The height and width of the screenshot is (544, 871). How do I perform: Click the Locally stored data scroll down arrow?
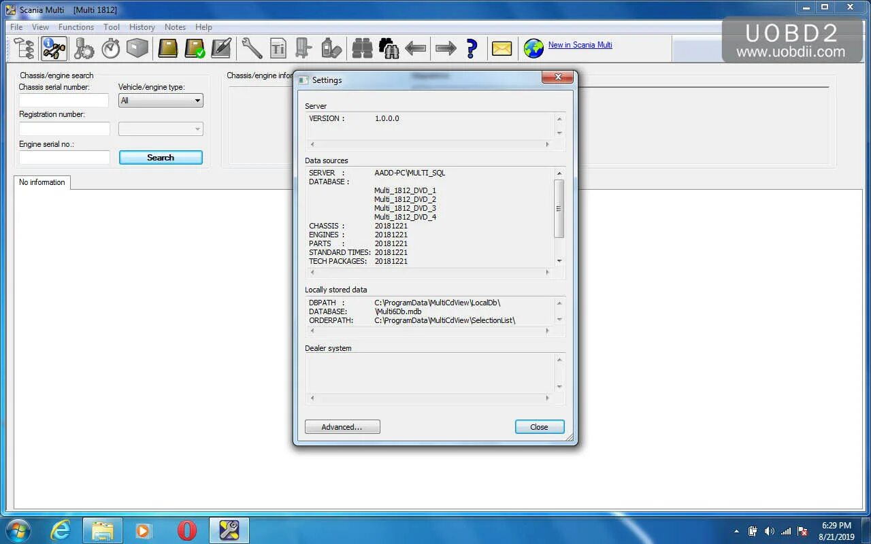559,319
